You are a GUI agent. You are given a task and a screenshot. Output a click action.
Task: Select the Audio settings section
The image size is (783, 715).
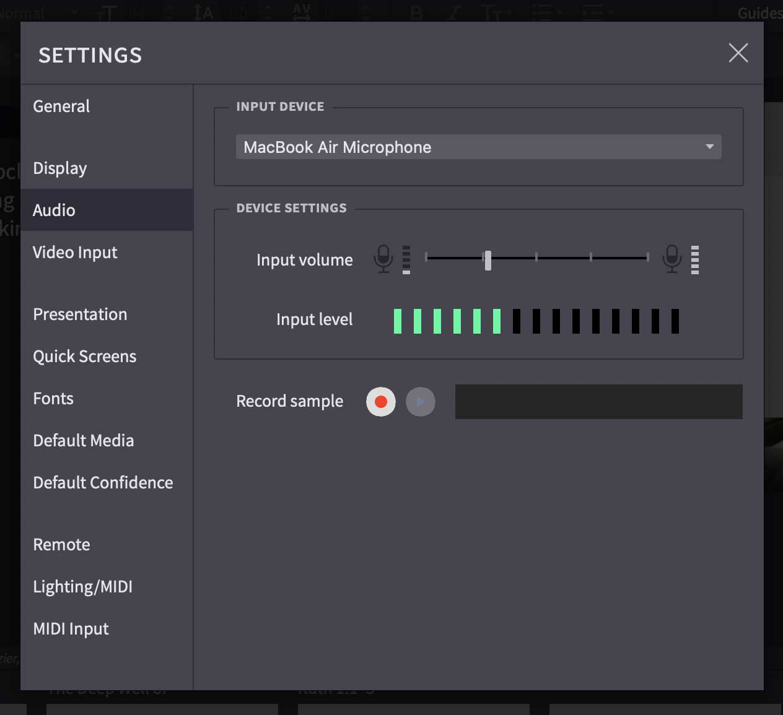(107, 210)
